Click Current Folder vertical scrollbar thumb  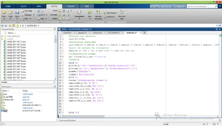tap(55, 40)
